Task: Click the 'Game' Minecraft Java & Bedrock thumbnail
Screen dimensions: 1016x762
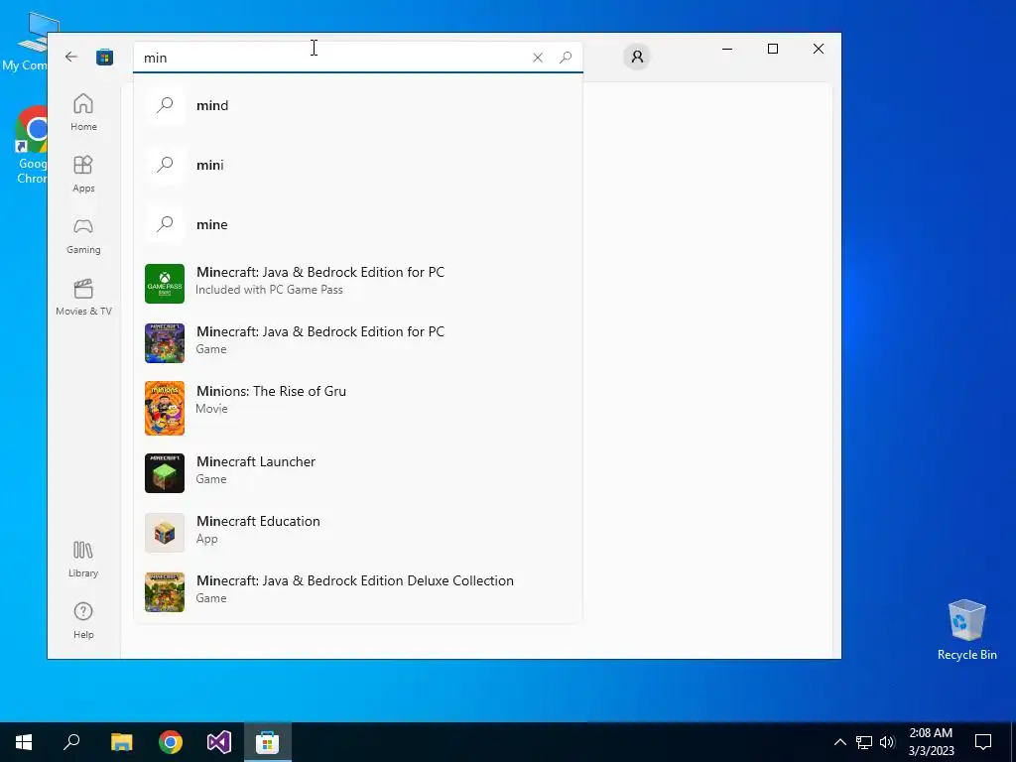Action: click(165, 343)
